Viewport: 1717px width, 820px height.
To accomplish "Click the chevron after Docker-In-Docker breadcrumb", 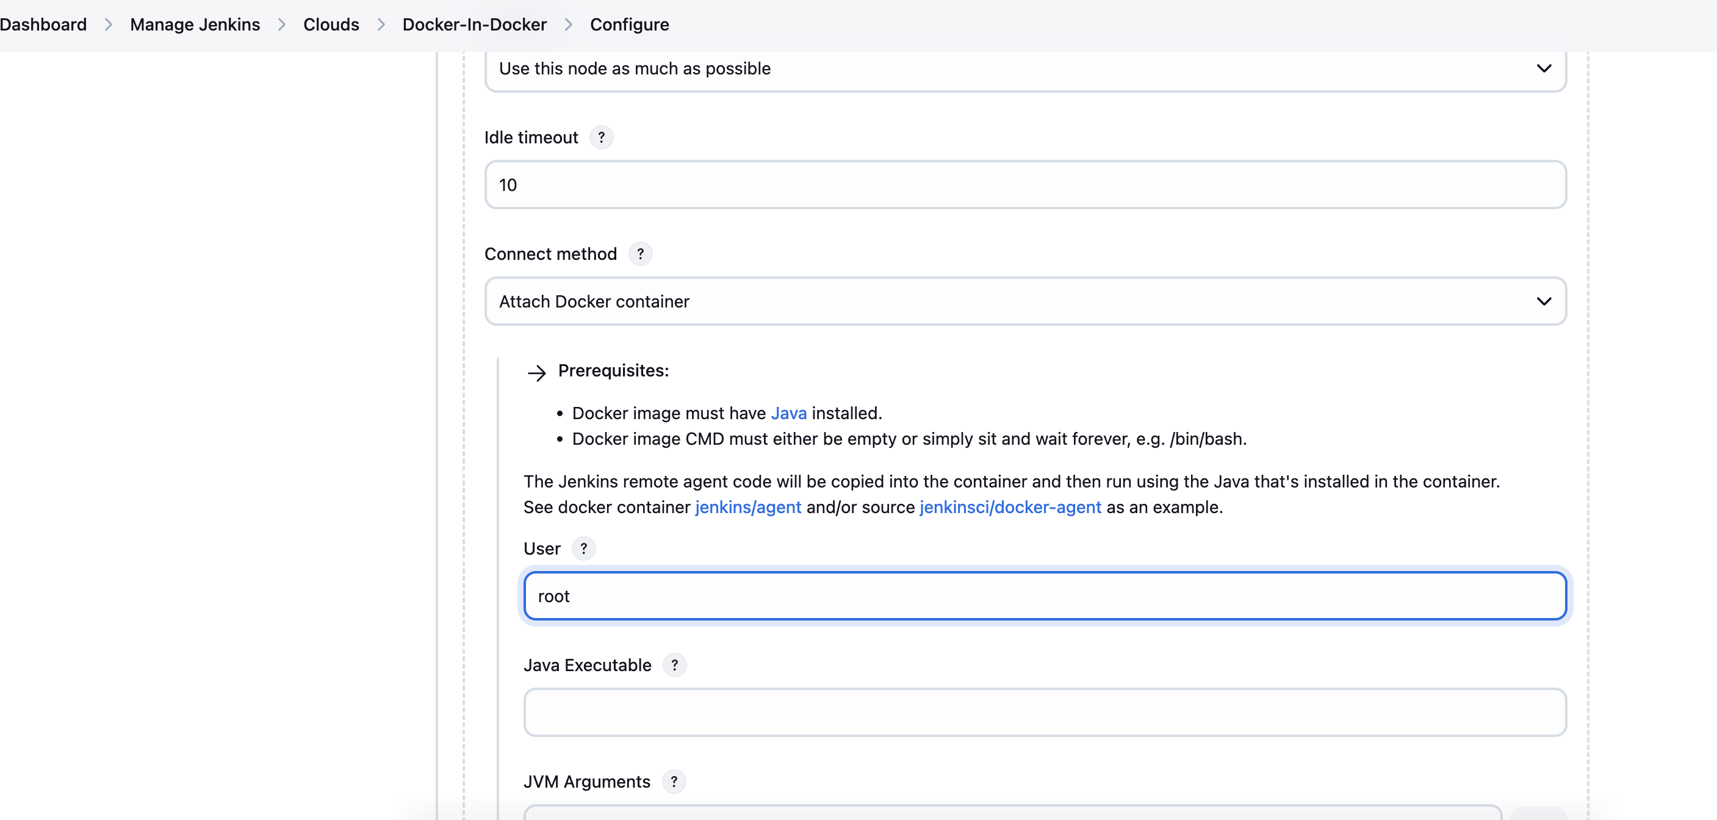I will click(x=569, y=24).
